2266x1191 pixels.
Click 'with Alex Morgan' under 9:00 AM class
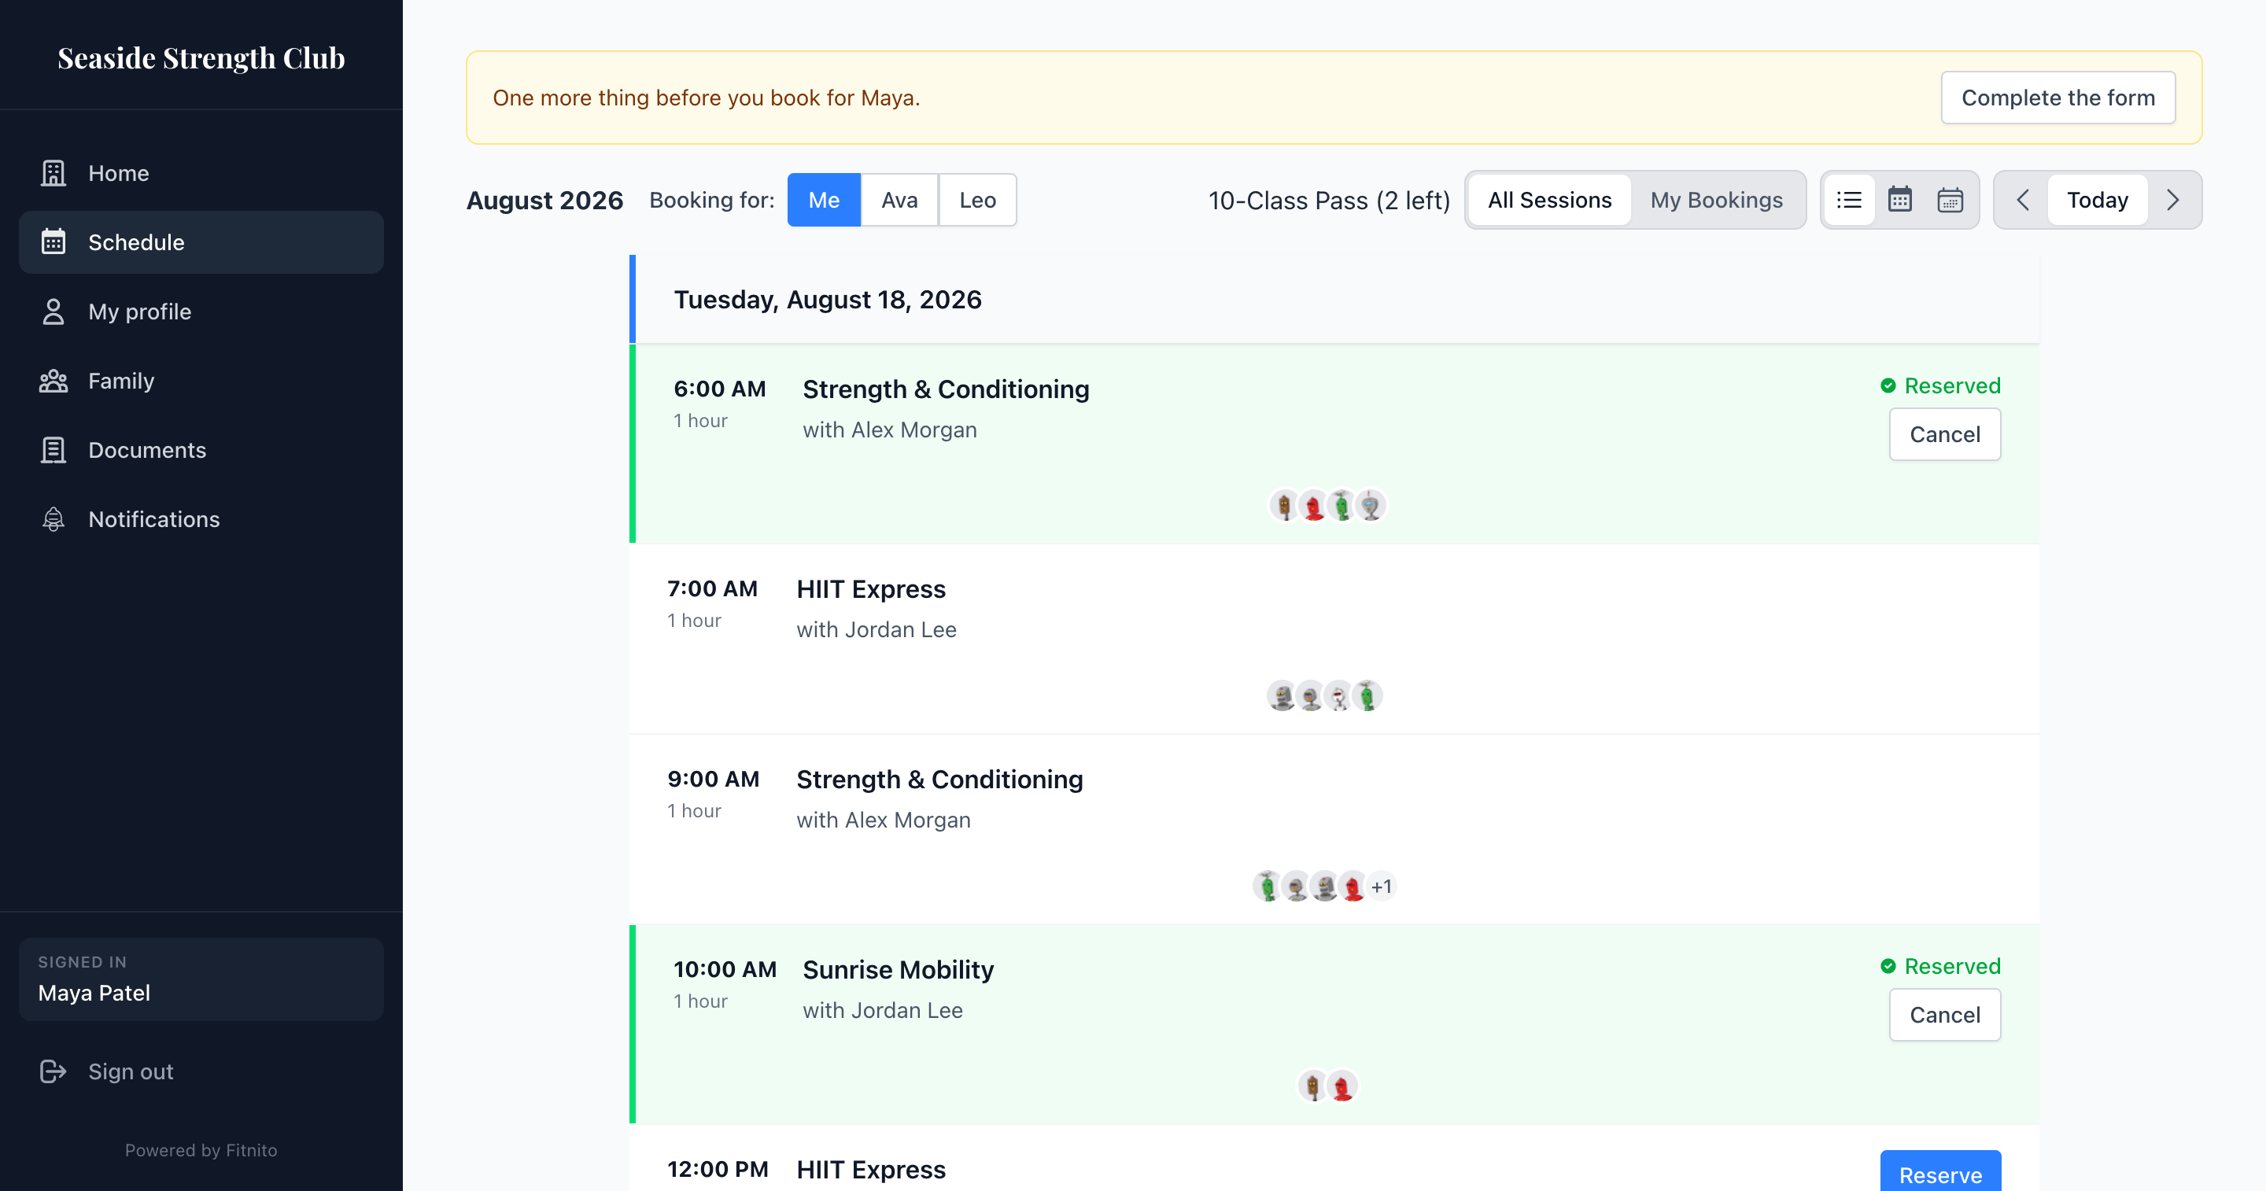coord(883,820)
